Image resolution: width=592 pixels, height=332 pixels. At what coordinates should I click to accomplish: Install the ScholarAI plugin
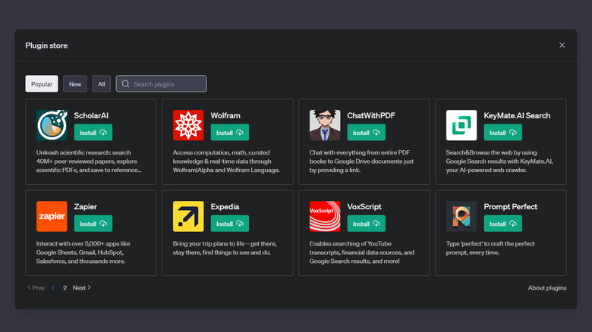(x=93, y=133)
